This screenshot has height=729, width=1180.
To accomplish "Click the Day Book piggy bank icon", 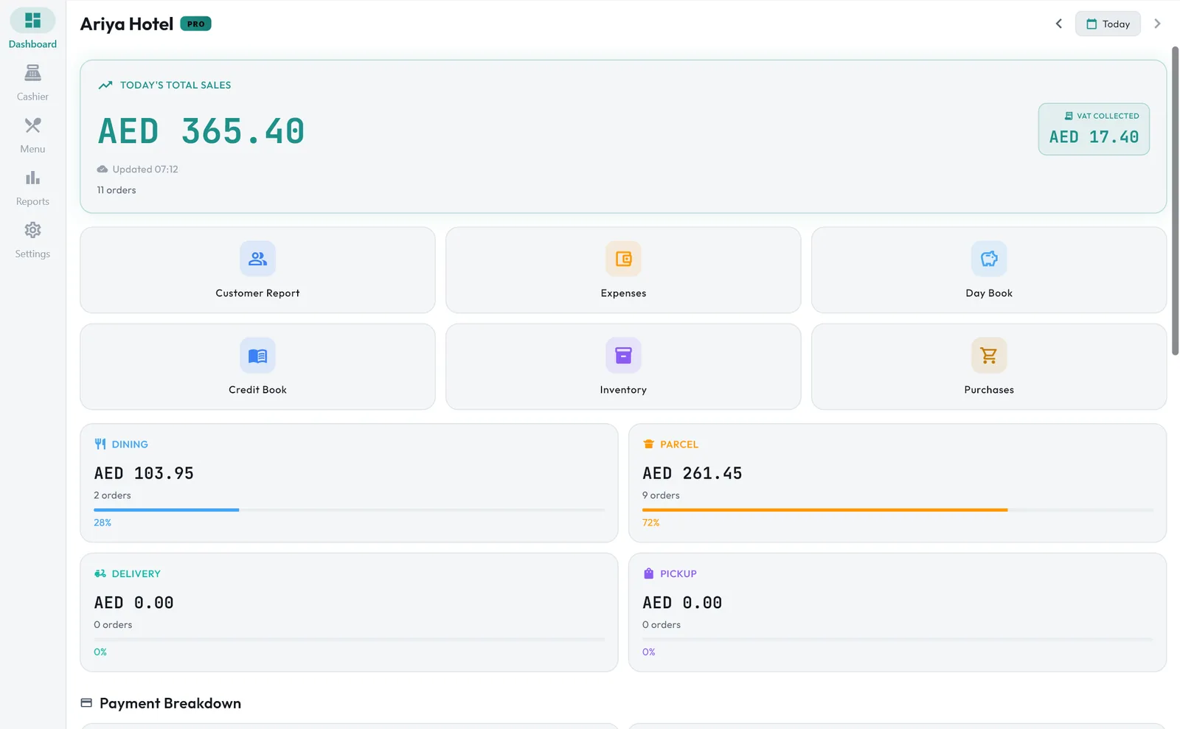I will (x=989, y=259).
